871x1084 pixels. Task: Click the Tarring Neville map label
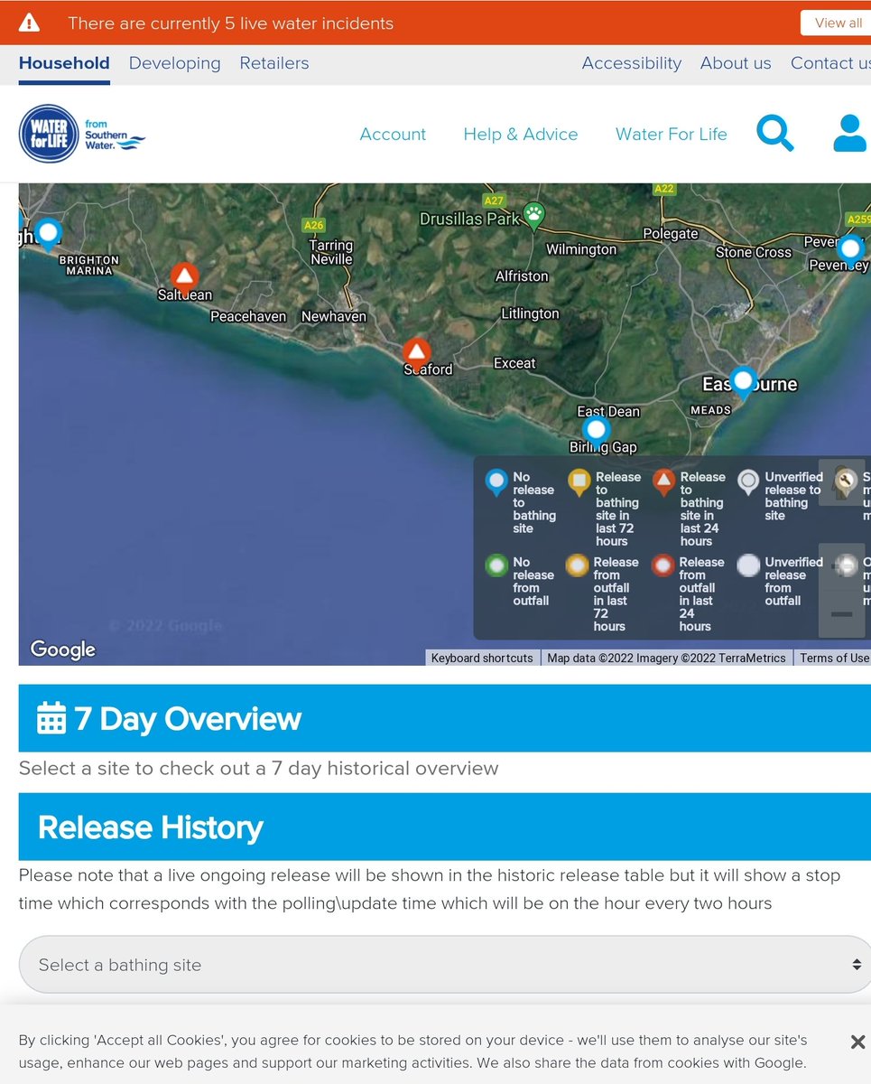click(x=331, y=252)
